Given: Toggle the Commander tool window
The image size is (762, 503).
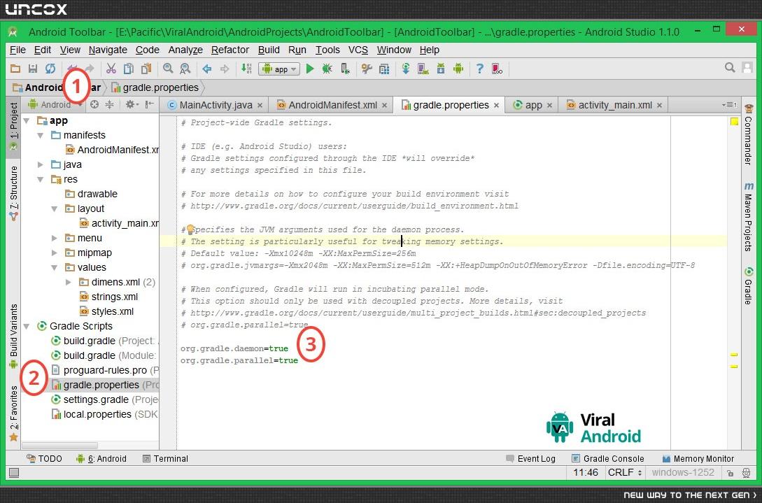Looking at the screenshot, I should [x=749, y=136].
